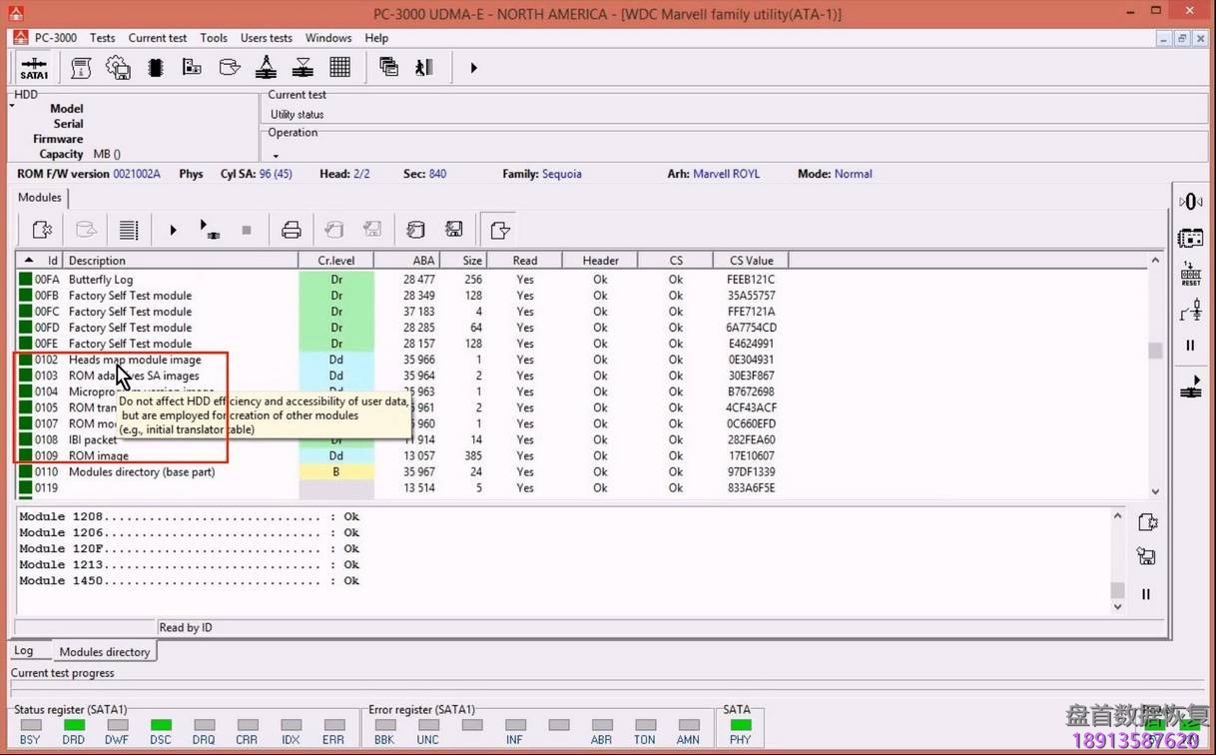Image resolution: width=1216 pixels, height=755 pixels.
Task: Click the grid table icon in main toolbar
Action: click(x=340, y=68)
